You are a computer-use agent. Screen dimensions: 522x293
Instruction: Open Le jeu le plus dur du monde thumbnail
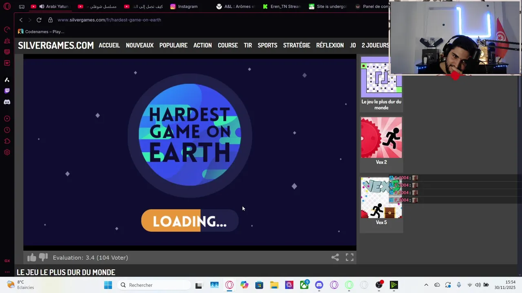[381, 77]
